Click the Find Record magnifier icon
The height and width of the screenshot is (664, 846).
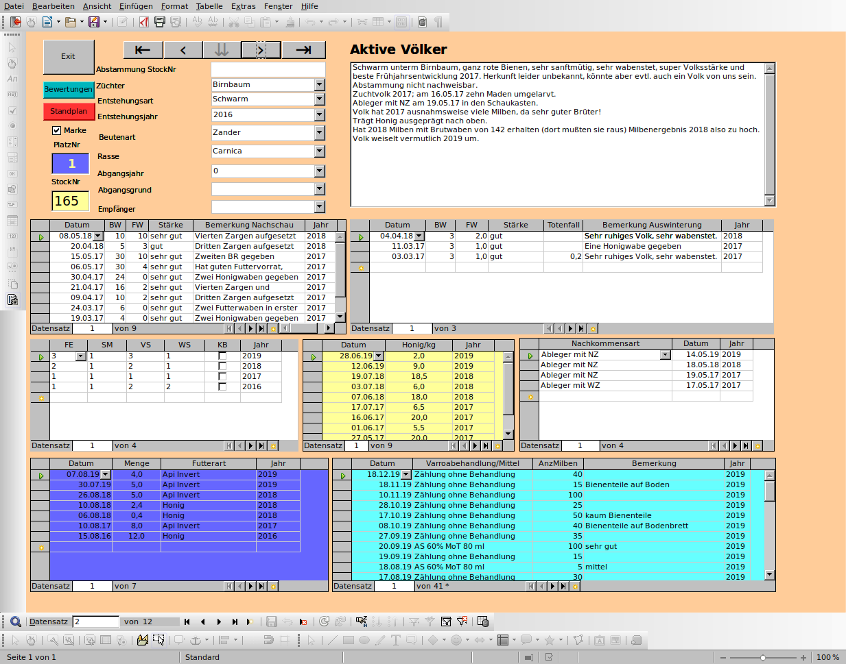[x=16, y=622]
